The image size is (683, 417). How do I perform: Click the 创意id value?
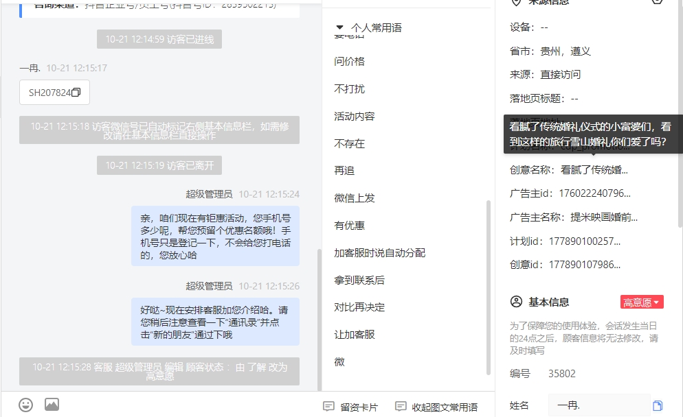585,265
